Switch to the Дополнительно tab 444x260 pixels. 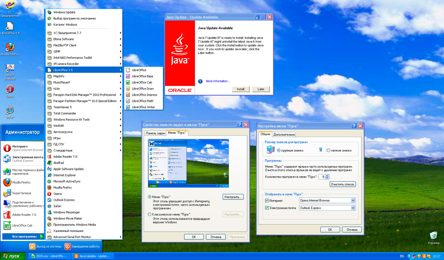pyautogui.click(x=284, y=135)
